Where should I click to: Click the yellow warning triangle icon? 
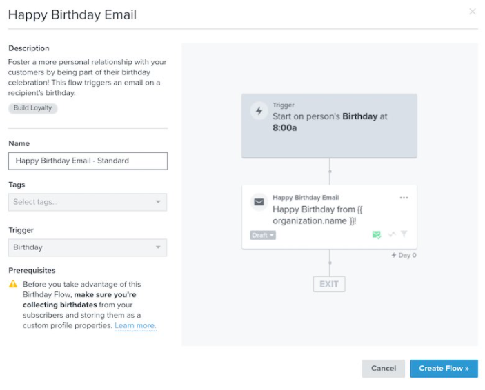13,284
